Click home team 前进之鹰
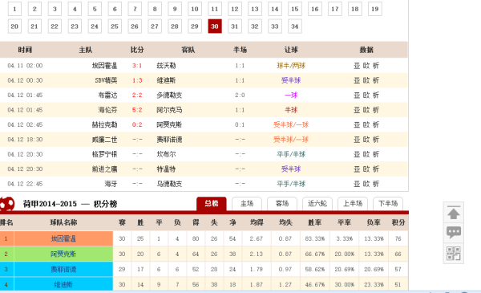The image size is (481, 293). tap(104, 169)
